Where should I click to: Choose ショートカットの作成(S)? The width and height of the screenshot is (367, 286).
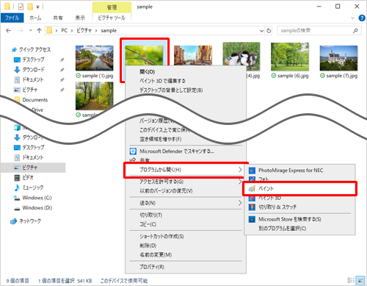tap(186, 237)
